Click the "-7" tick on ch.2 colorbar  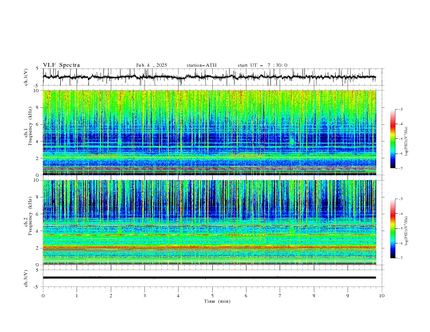coord(401,258)
